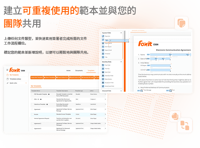Viewport: 200px width, 148px height.
Task: Check the Internal Agreement Request row checkbox
Action: (32, 118)
